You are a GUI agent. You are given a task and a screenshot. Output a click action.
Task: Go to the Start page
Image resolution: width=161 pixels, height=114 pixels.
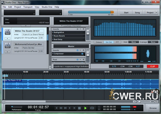(126, 13)
